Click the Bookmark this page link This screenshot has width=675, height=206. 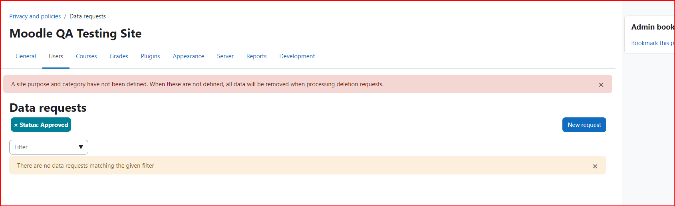coord(653,43)
